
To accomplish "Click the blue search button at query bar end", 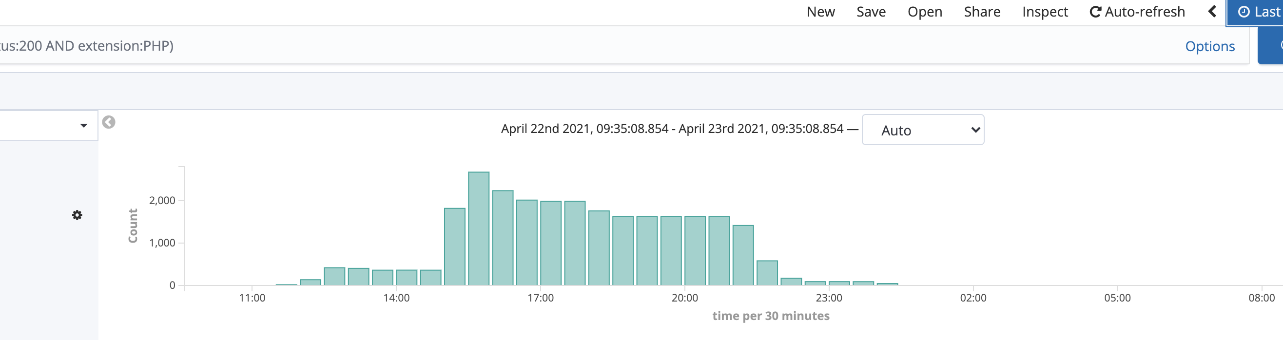I will tap(1270, 46).
